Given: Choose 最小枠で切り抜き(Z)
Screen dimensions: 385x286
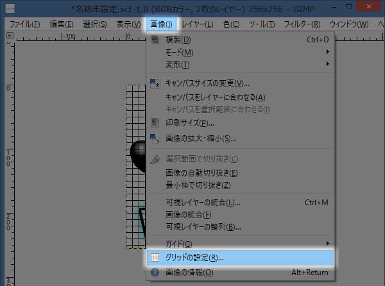Looking at the screenshot, I should (240, 185).
